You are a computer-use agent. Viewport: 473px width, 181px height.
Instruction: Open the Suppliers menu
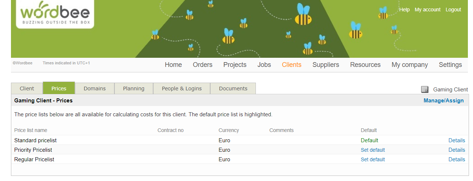tap(326, 65)
